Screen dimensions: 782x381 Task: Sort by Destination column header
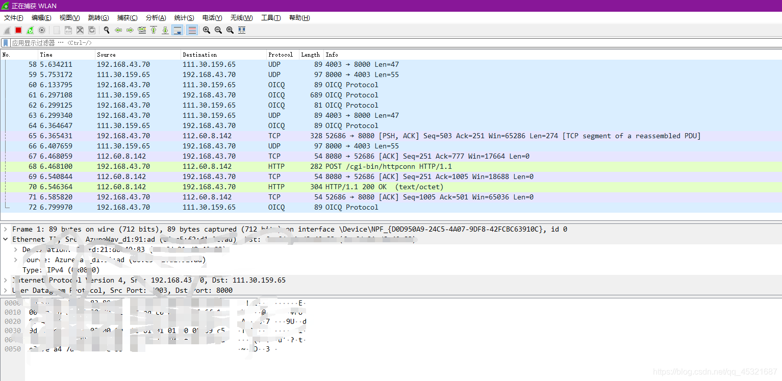point(224,55)
